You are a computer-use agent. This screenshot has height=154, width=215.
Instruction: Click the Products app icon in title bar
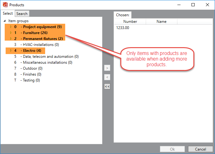pos(5,5)
